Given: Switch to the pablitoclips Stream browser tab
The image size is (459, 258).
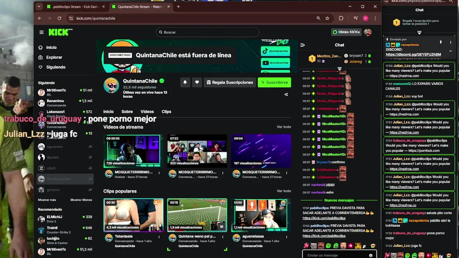Looking at the screenshot, I should 76,6.
